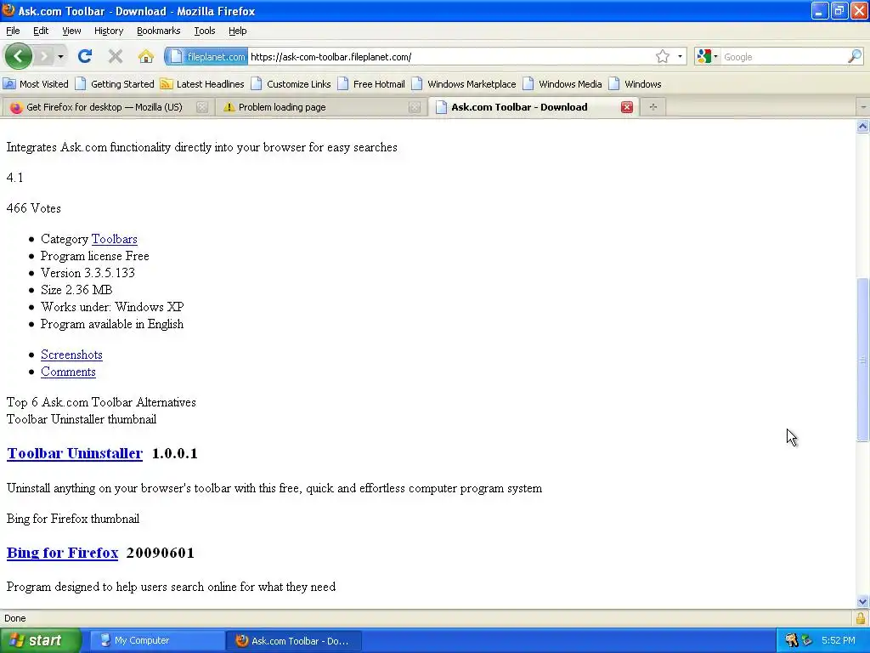Click the scrollbar down arrow
Image resolution: width=870 pixels, height=653 pixels.
coord(862,601)
